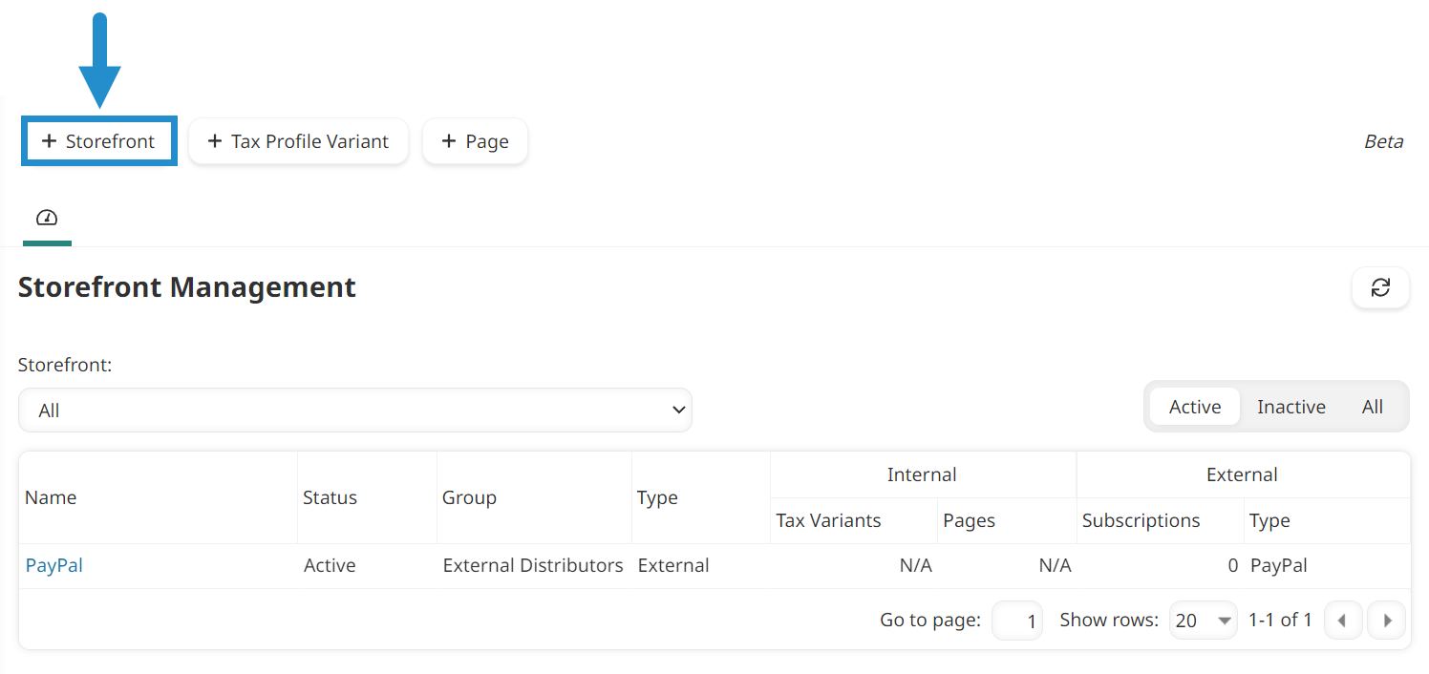The image size is (1429, 674).
Task: Open the Show rows dropdown arrow
Action: (x=1224, y=620)
